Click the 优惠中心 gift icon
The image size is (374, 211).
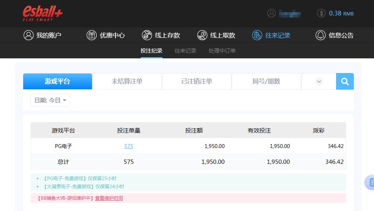pos(92,35)
